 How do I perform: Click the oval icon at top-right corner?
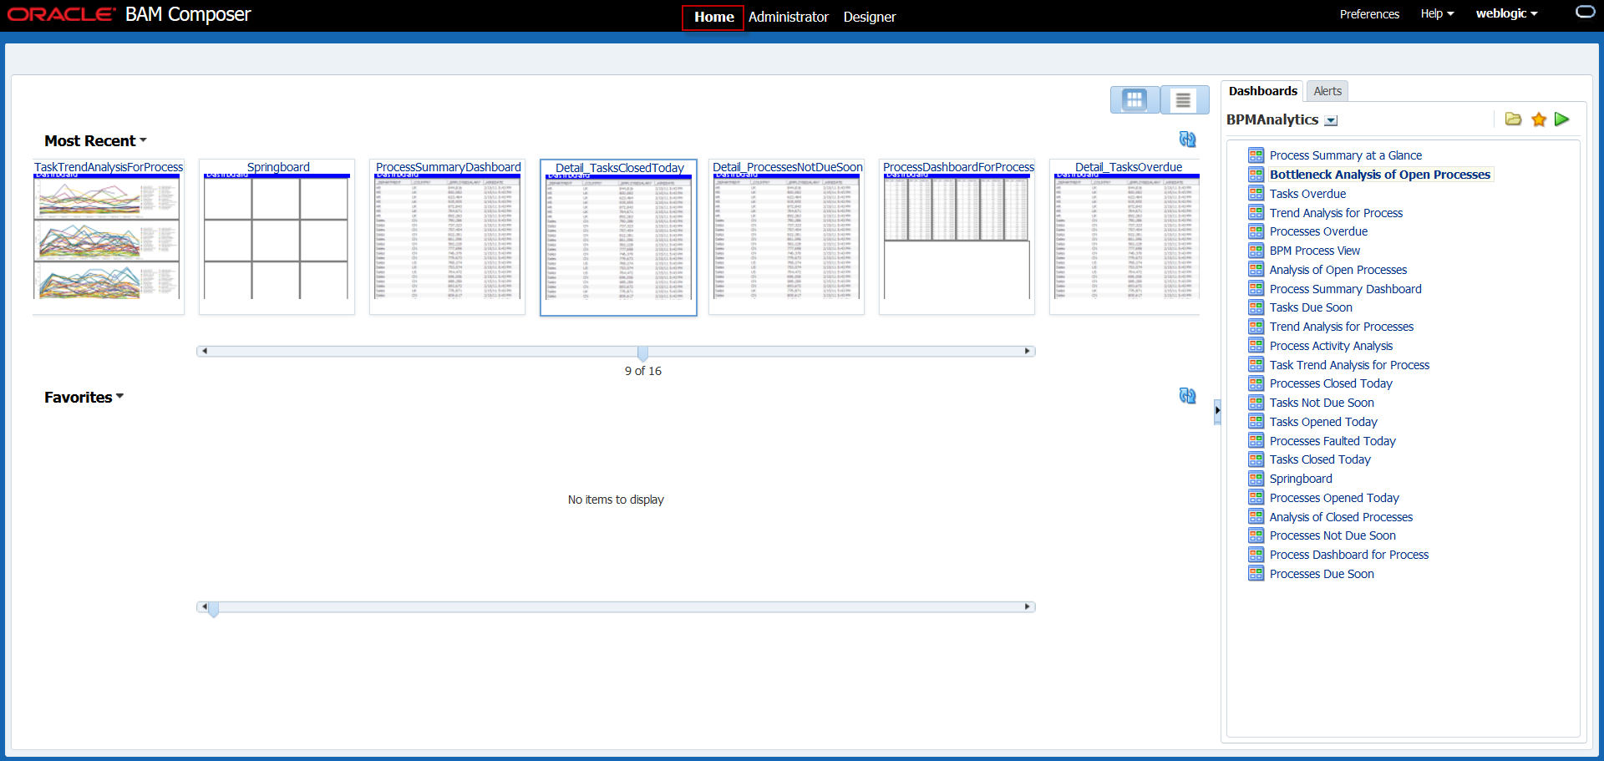click(1585, 13)
